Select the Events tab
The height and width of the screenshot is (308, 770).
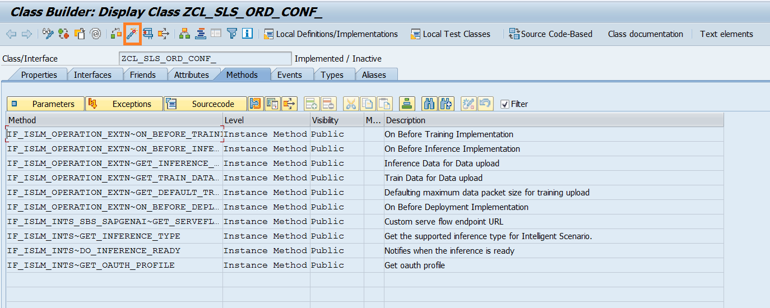pos(289,74)
